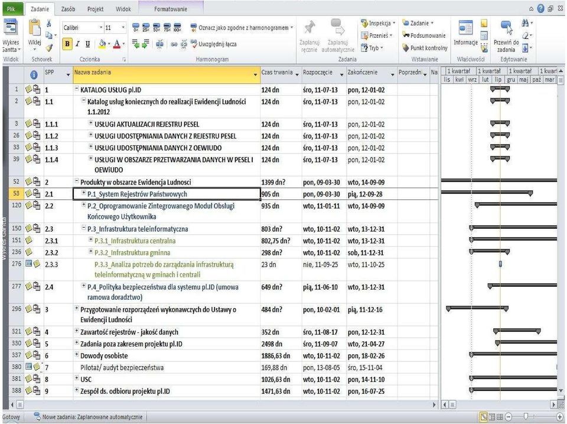Screen dimensions: 567x424
Task: Open the Plik file tab
Action: (12, 9)
